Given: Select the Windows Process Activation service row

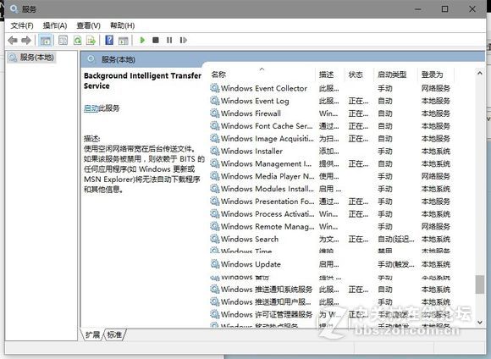Looking at the screenshot, I should click(330, 213).
